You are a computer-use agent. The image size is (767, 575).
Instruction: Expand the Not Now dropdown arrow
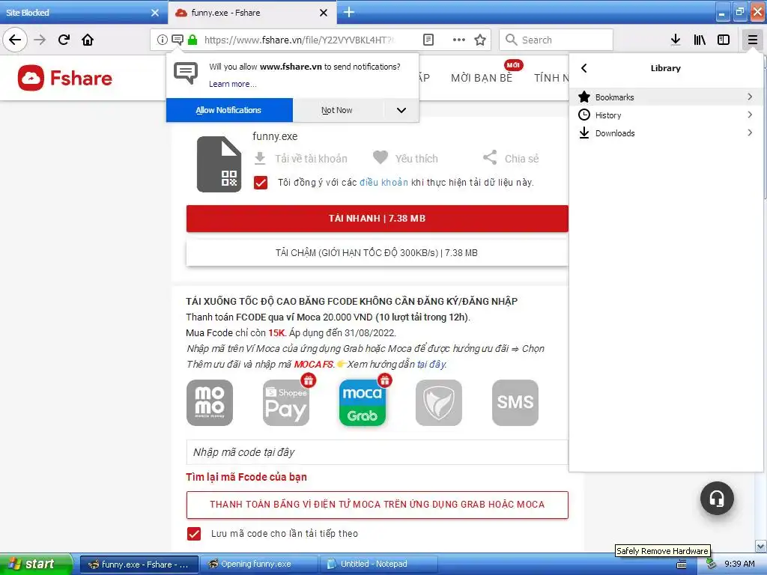[401, 110]
